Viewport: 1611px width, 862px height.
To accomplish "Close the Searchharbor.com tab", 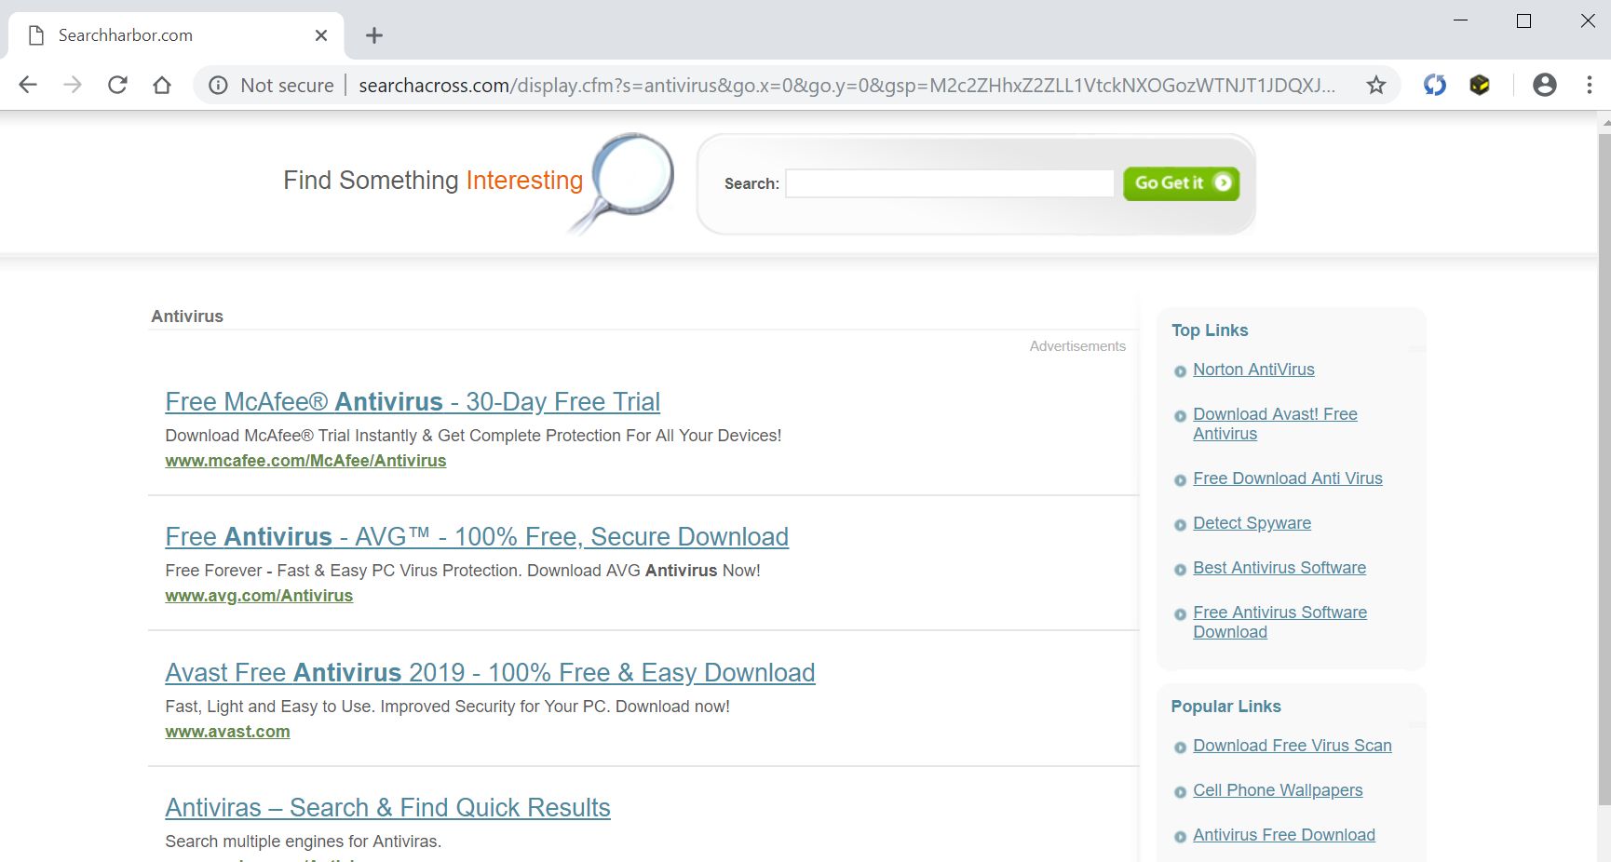I will [321, 35].
